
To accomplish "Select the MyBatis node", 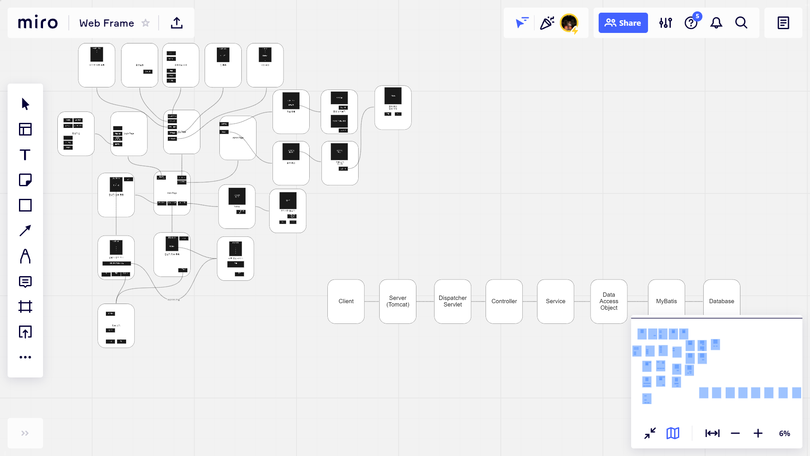I will pos(667,298).
